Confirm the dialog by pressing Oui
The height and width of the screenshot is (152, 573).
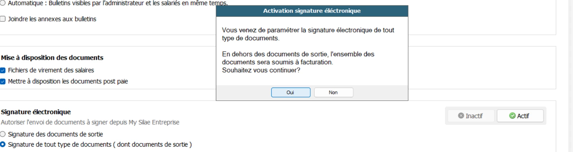290,92
